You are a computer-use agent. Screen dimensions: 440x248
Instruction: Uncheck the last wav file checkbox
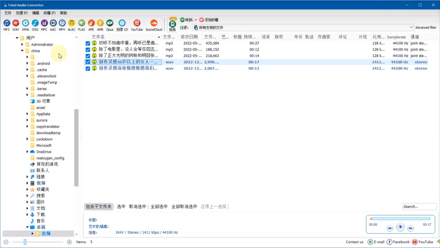(x=88, y=69)
